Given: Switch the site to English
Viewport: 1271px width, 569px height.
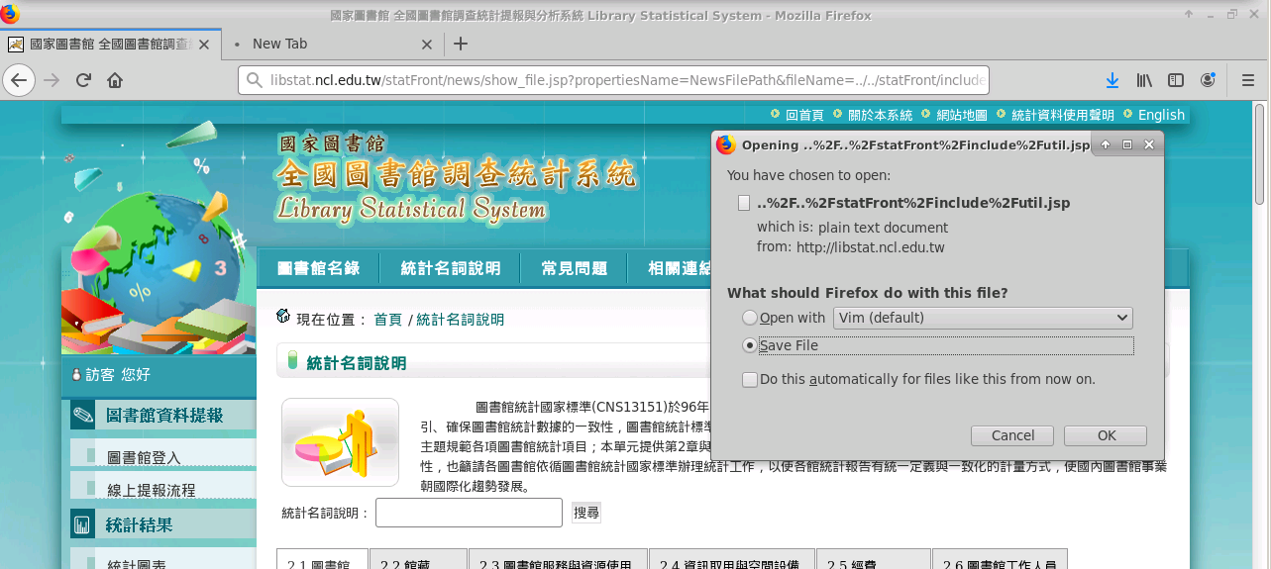Looking at the screenshot, I should tap(1161, 115).
